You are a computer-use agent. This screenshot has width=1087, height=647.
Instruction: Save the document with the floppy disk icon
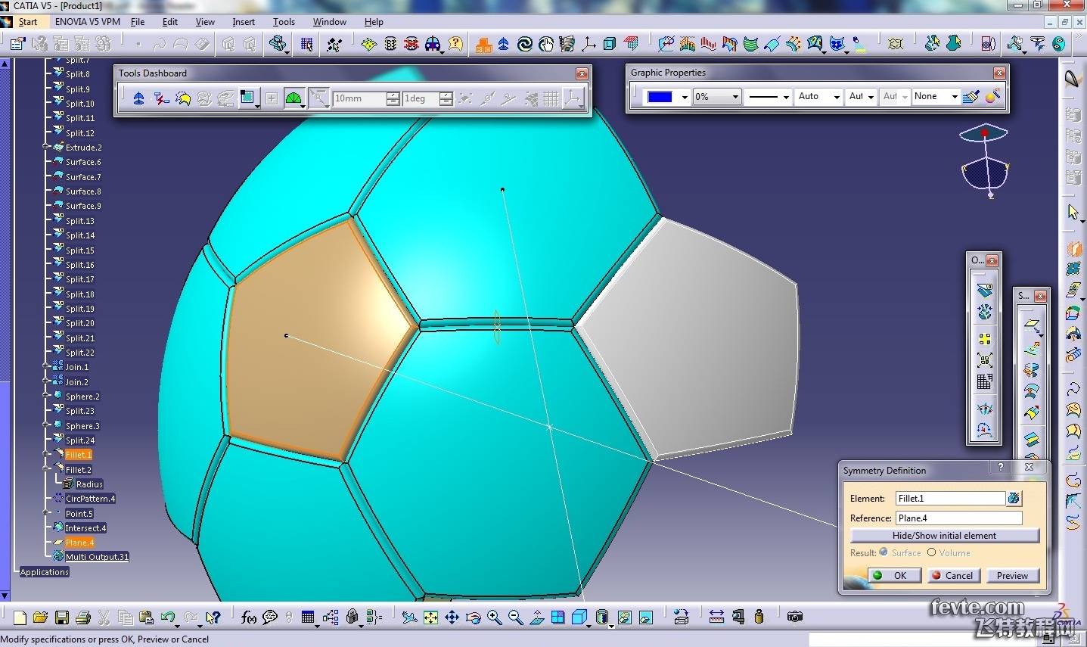point(62,617)
